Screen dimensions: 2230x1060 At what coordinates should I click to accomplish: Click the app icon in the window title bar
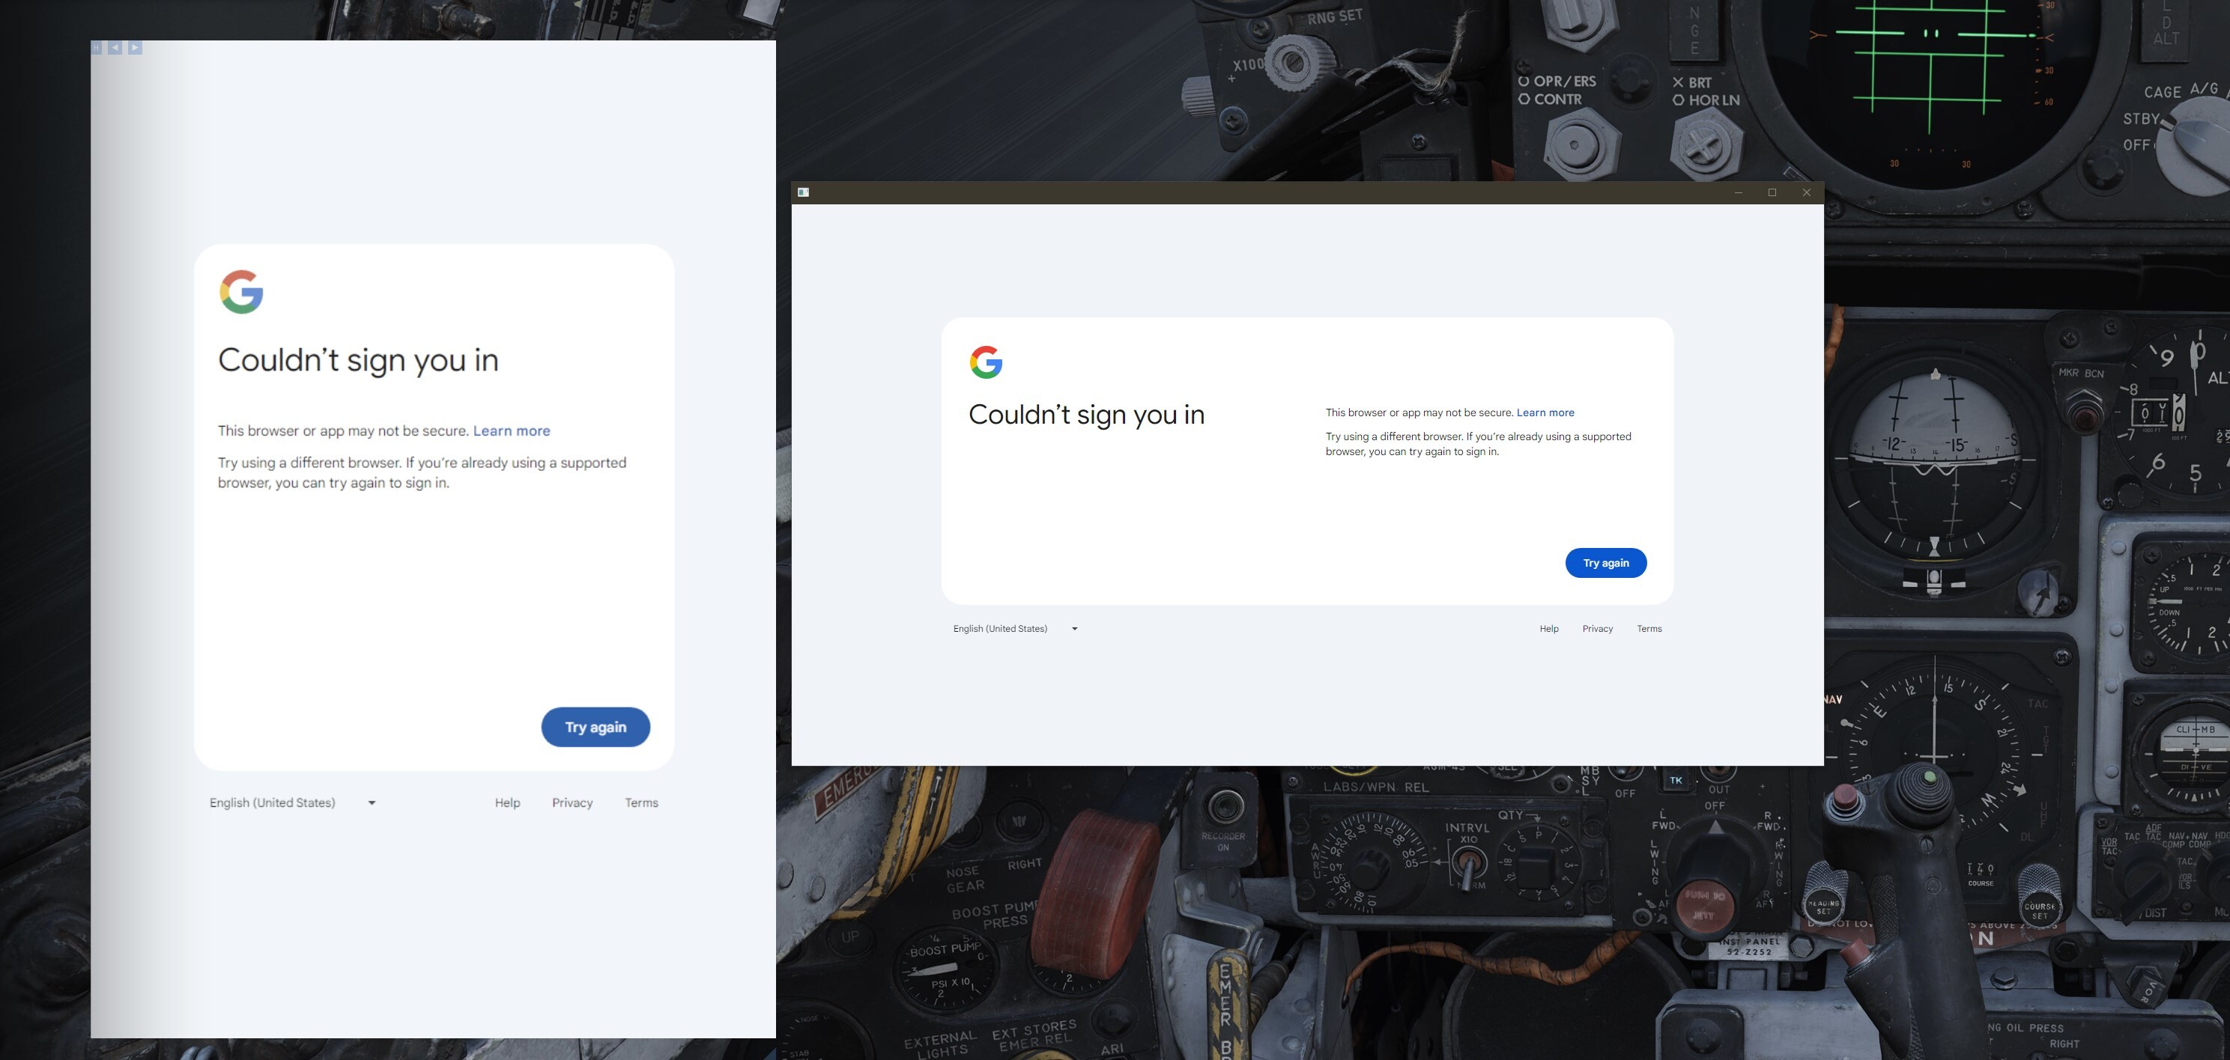click(x=803, y=192)
